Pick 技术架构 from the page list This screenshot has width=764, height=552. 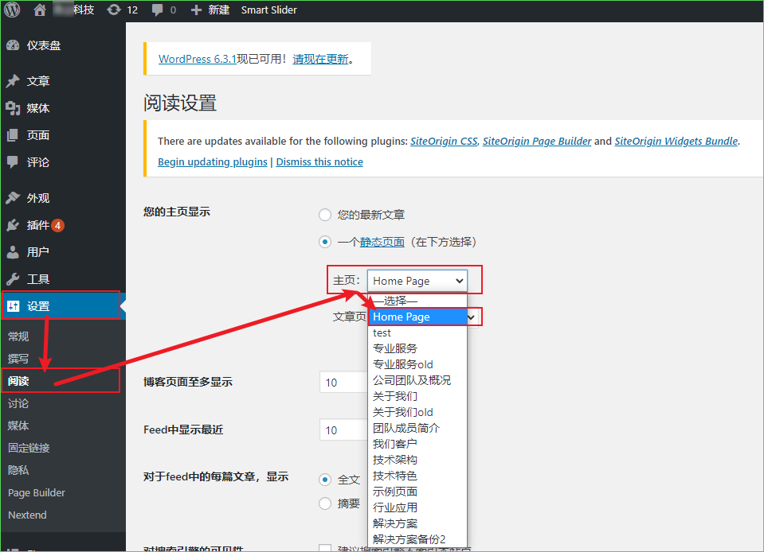(x=417, y=460)
